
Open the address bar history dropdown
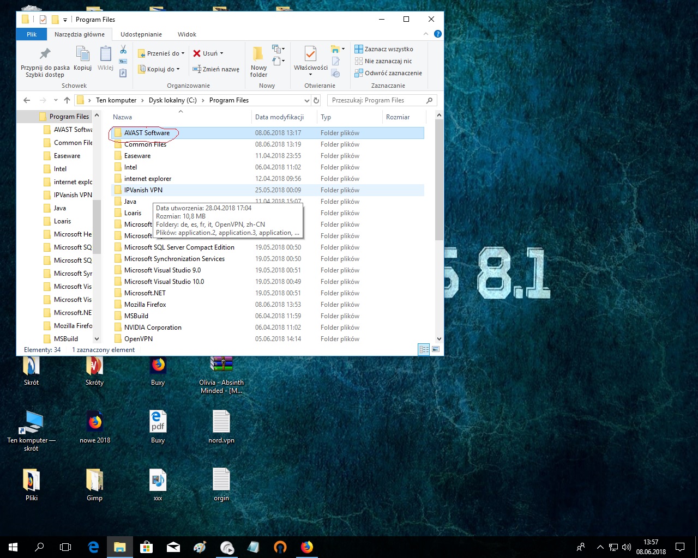306,100
